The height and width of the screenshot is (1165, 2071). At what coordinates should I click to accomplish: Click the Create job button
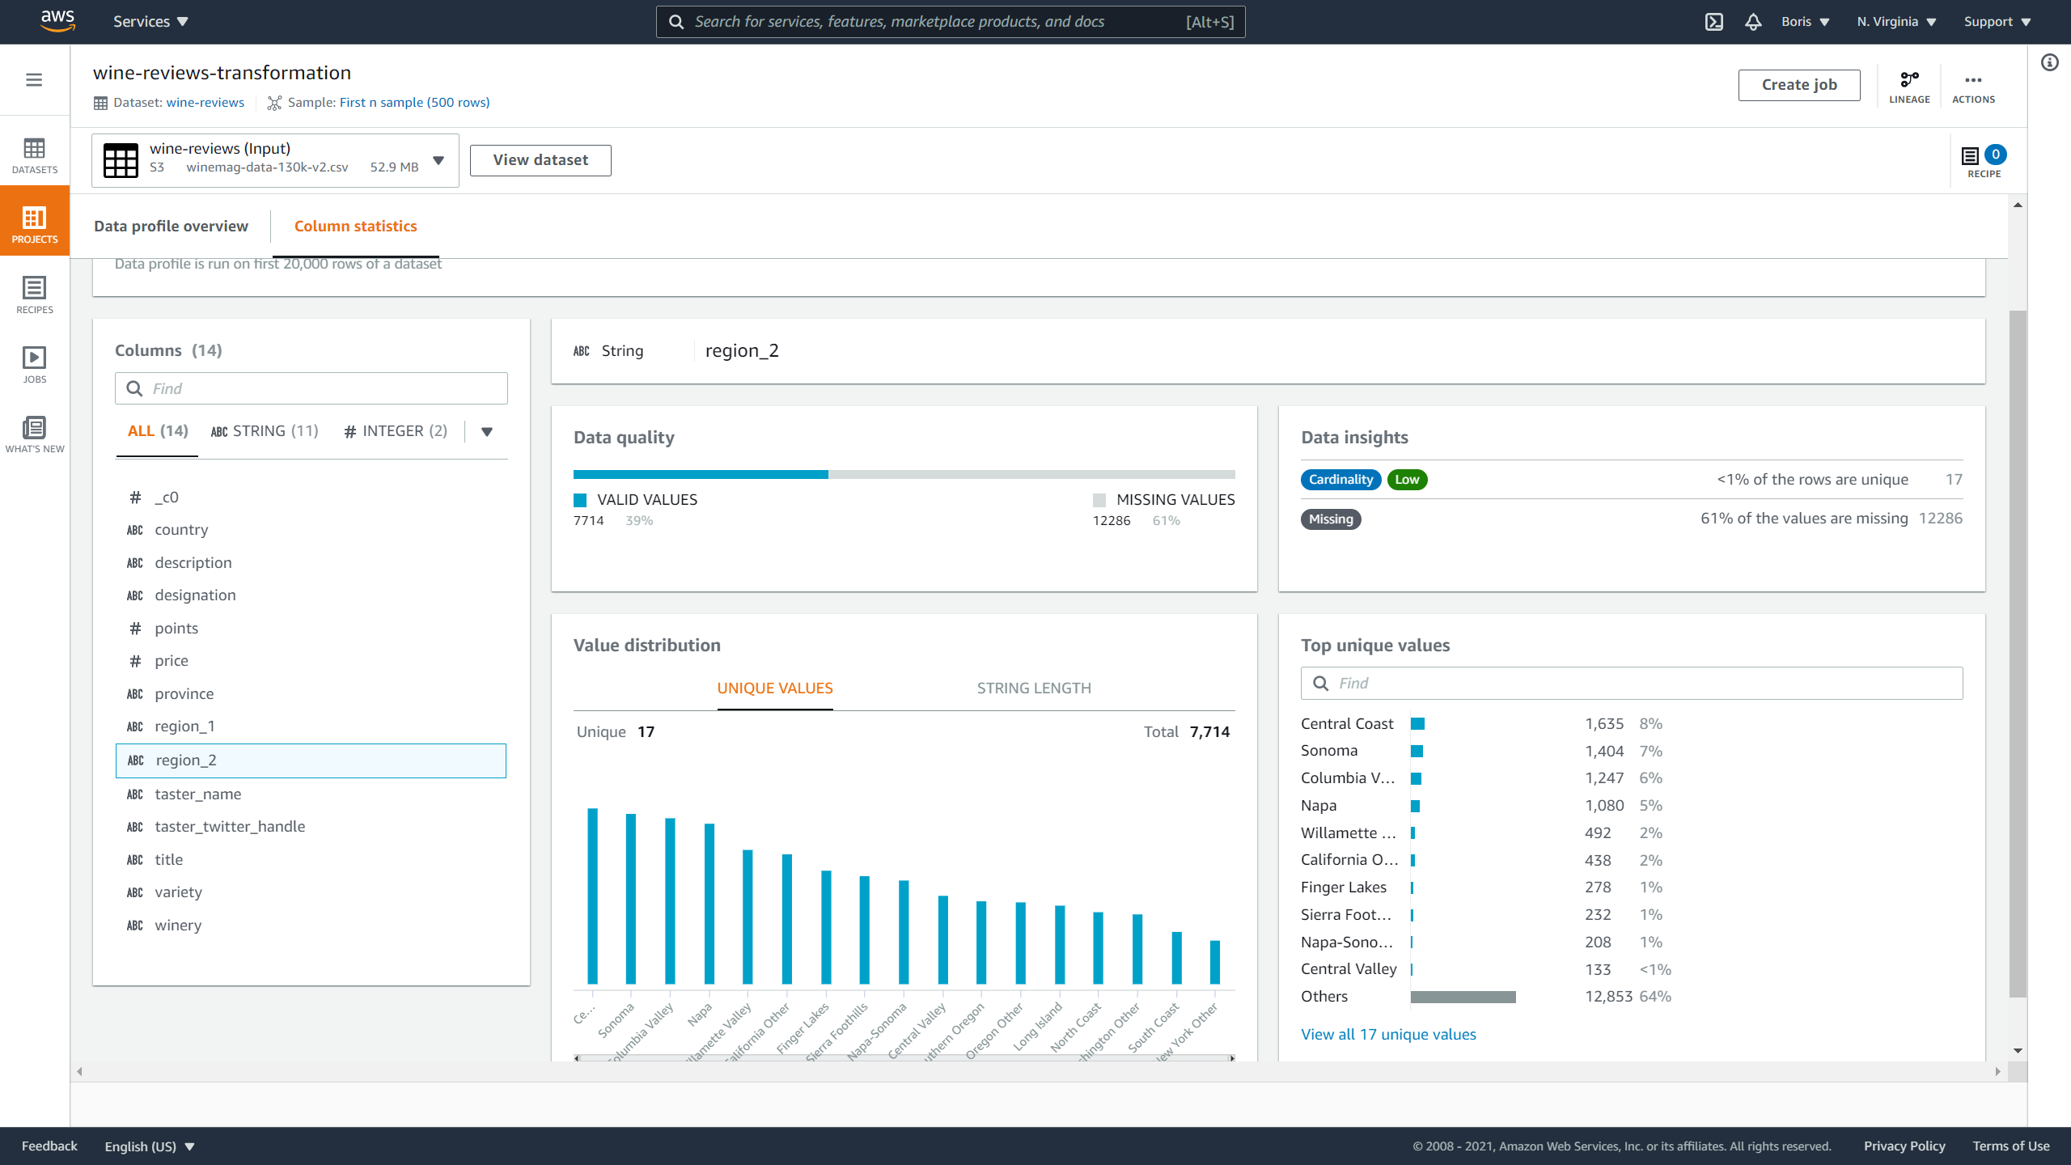click(x=1799, y=85)
